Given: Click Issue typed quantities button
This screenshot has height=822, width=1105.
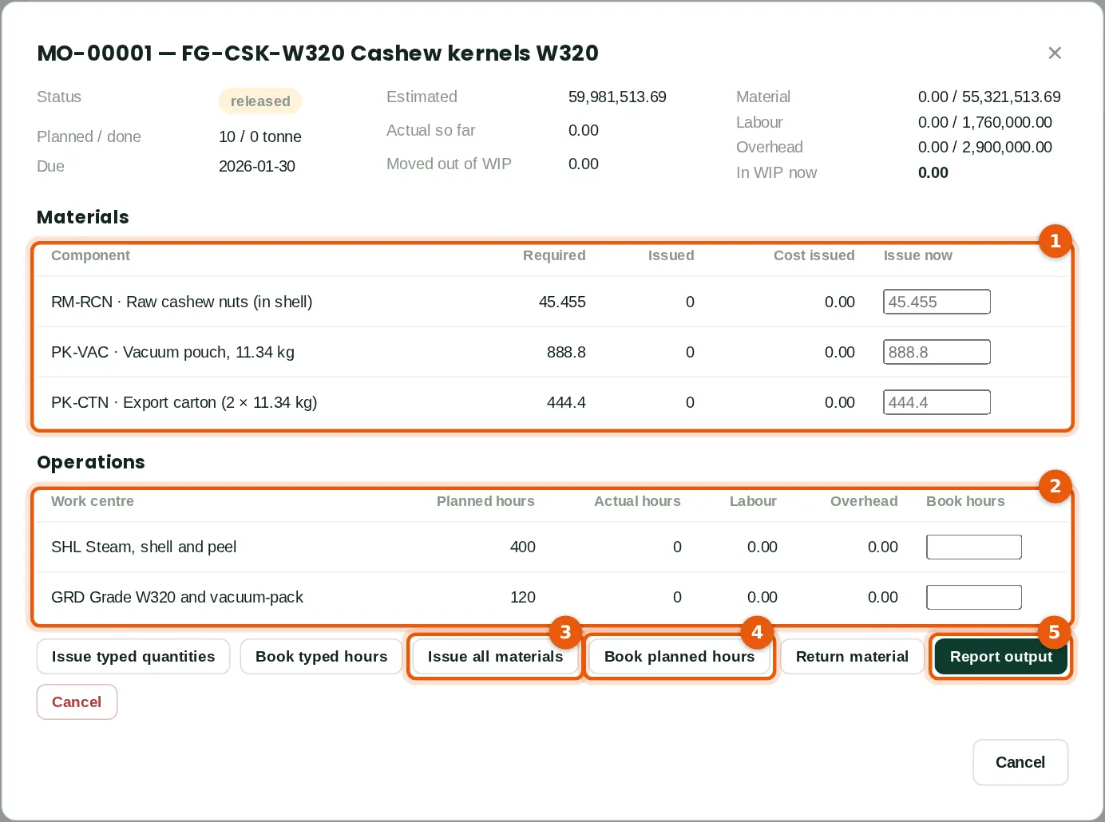Looking at the screenshot, I should point(133,657).
